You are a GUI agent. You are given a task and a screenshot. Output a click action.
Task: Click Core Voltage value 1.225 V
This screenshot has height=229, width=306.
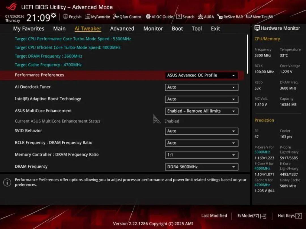tap(286, 72)
